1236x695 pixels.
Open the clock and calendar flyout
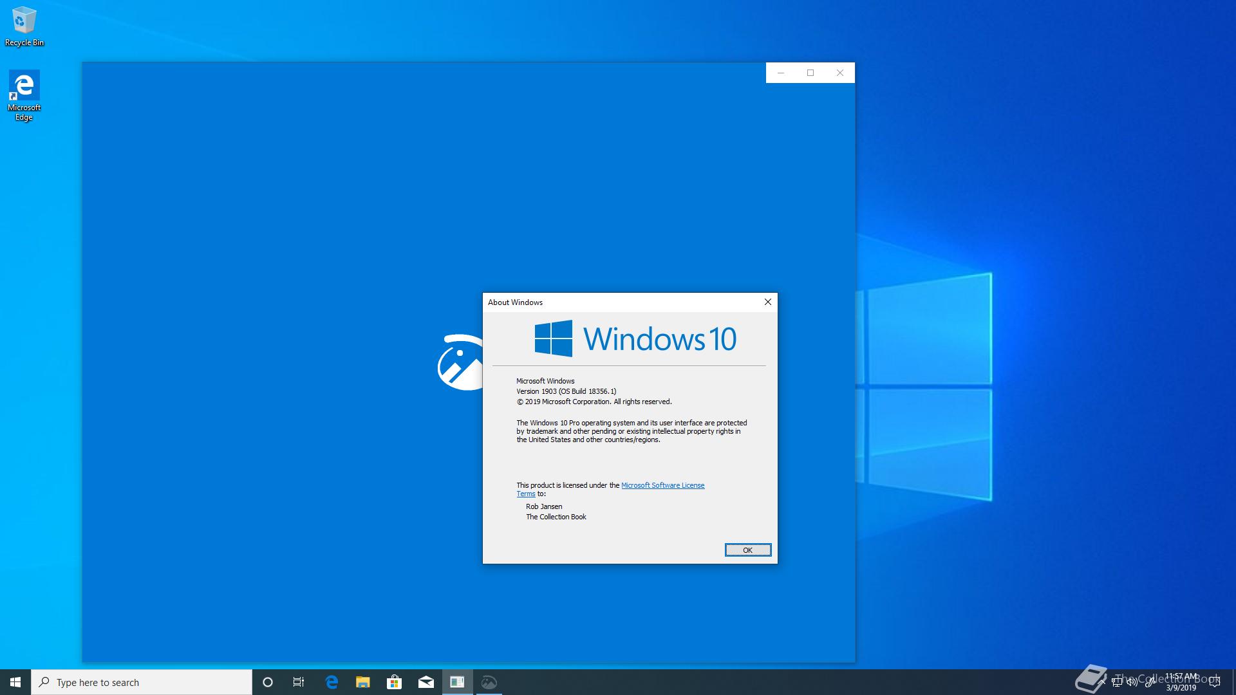[x=1181, y=682]
